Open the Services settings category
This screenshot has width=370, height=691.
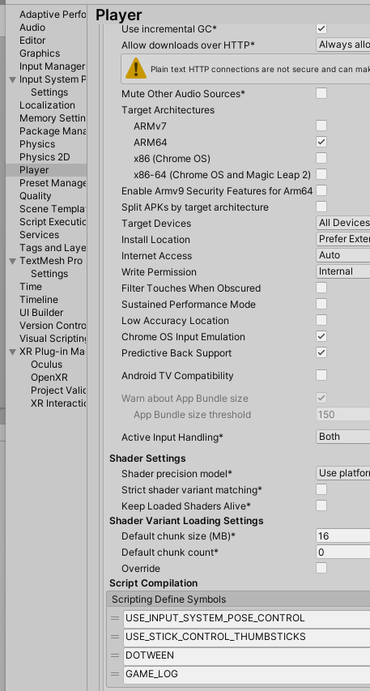39,235
